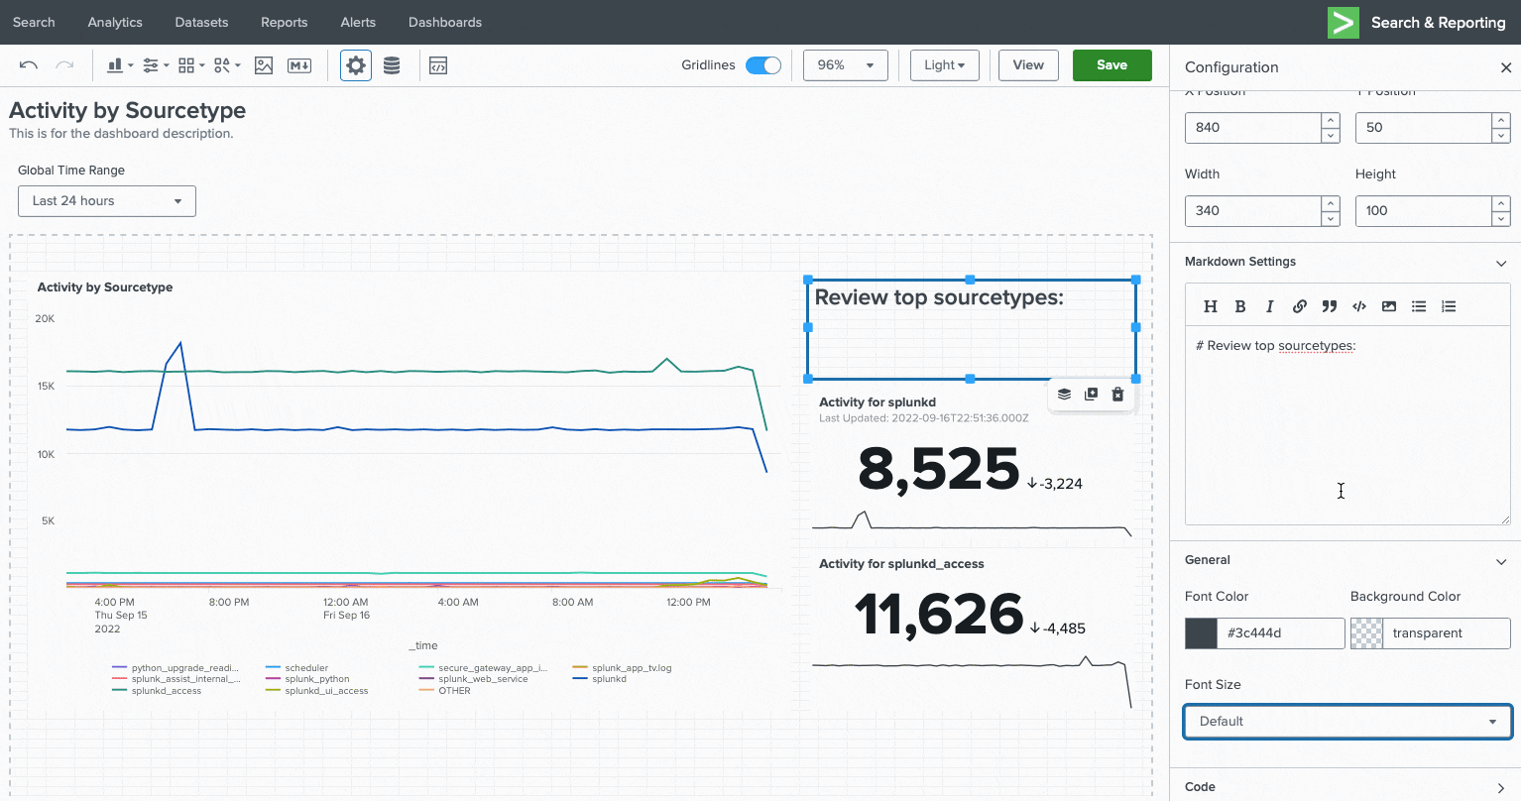The image size is (1521, 801).
Task: Select the Add Image tool in toolbar
Action: pos(263,65)
